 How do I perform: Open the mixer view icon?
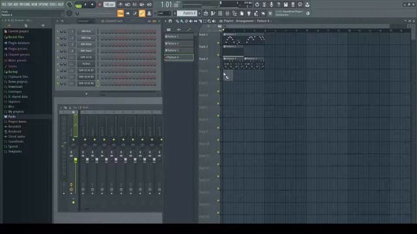coord(227,13)
